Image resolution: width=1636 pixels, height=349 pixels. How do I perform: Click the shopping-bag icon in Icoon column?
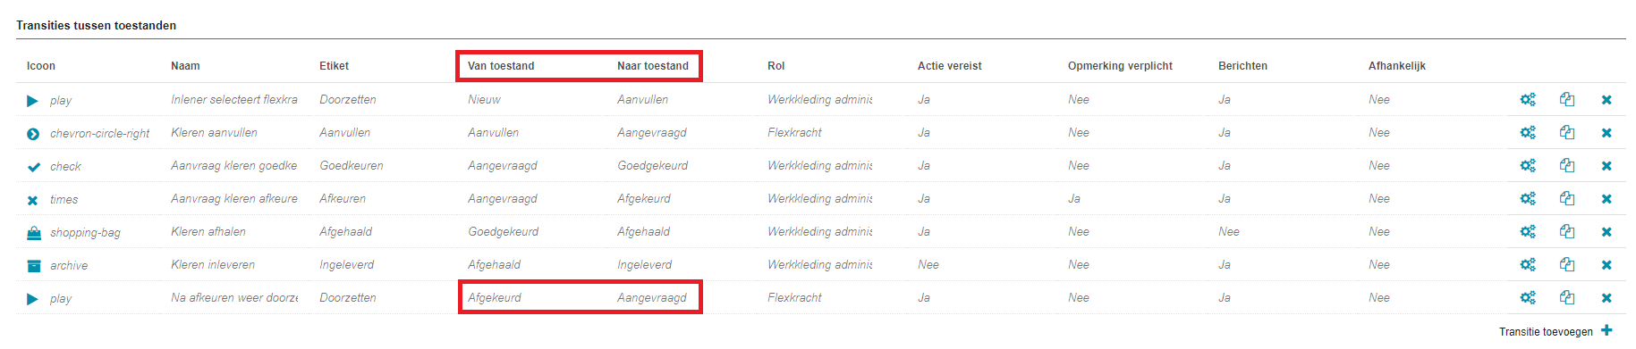point(34,233)
